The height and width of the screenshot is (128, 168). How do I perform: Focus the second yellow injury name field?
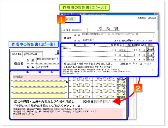click(39, 84)
